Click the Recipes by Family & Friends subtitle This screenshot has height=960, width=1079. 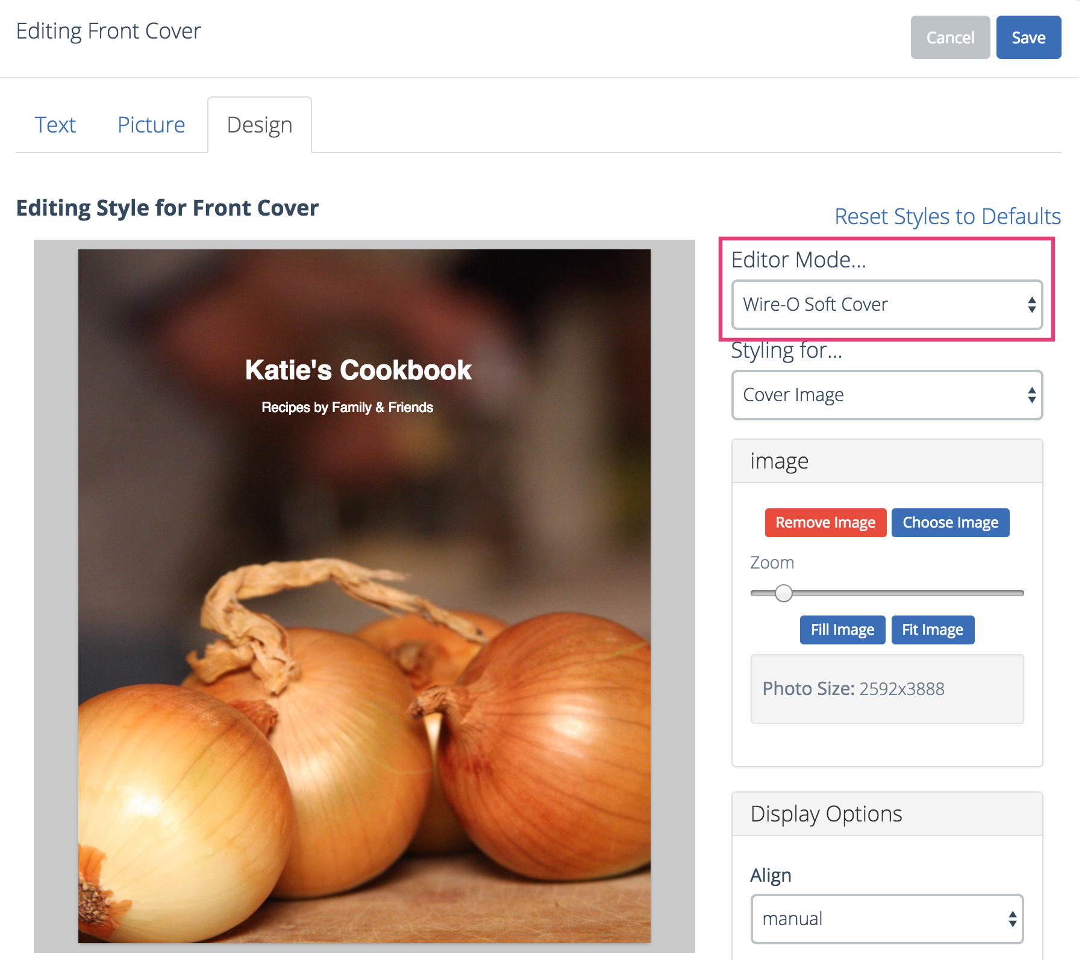[347, 407]
